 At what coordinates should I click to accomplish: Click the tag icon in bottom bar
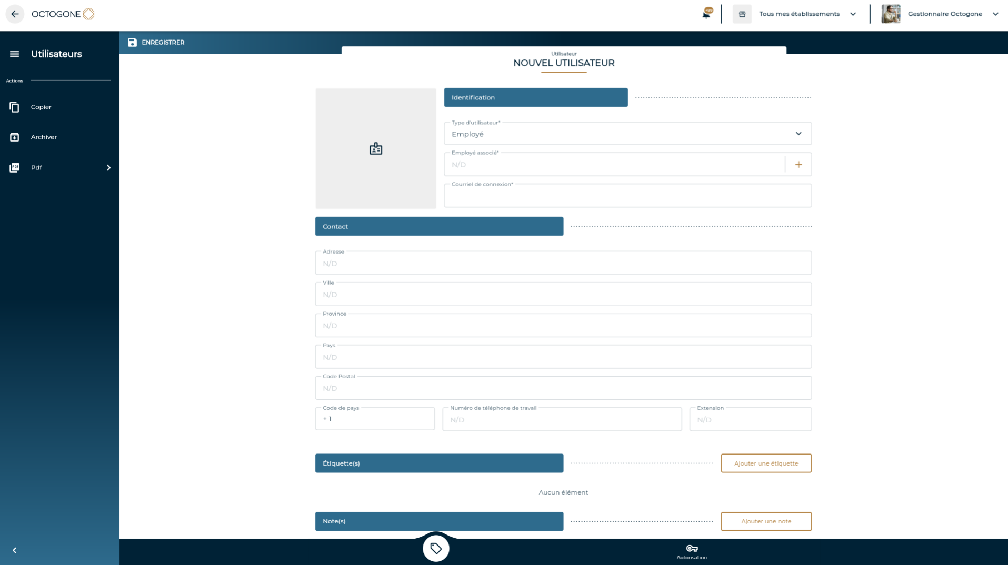click(x=436, y=549)
